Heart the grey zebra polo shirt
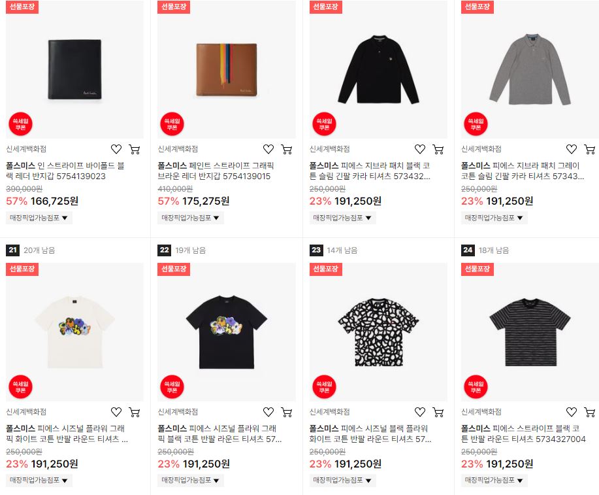Image resolution: width=599 pixels, height=495 pixels. click(x=572, y=149)
